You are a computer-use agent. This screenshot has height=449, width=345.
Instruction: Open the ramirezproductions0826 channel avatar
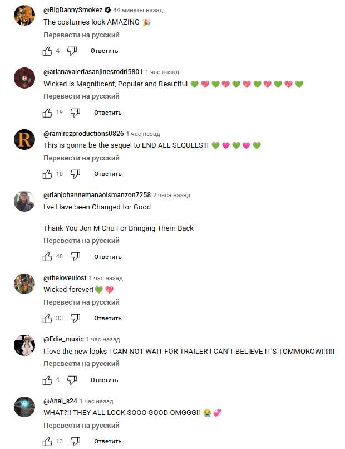pos(24,139)
